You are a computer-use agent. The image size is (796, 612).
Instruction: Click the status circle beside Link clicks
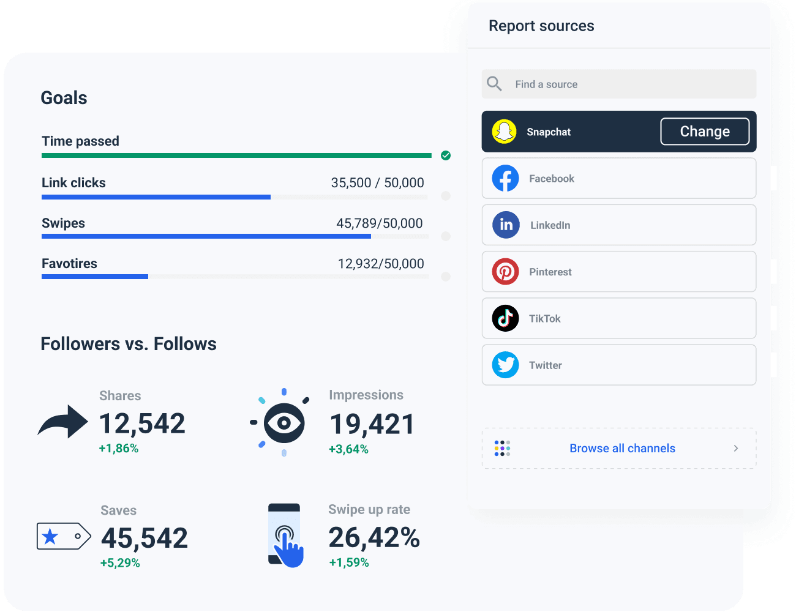pos(446,196)
